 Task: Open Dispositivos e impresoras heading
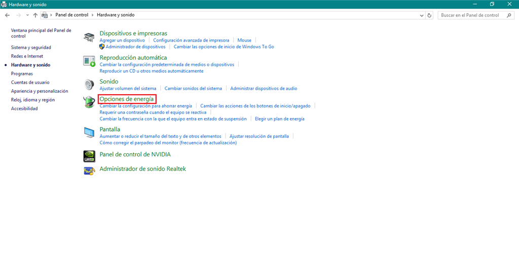133,33
